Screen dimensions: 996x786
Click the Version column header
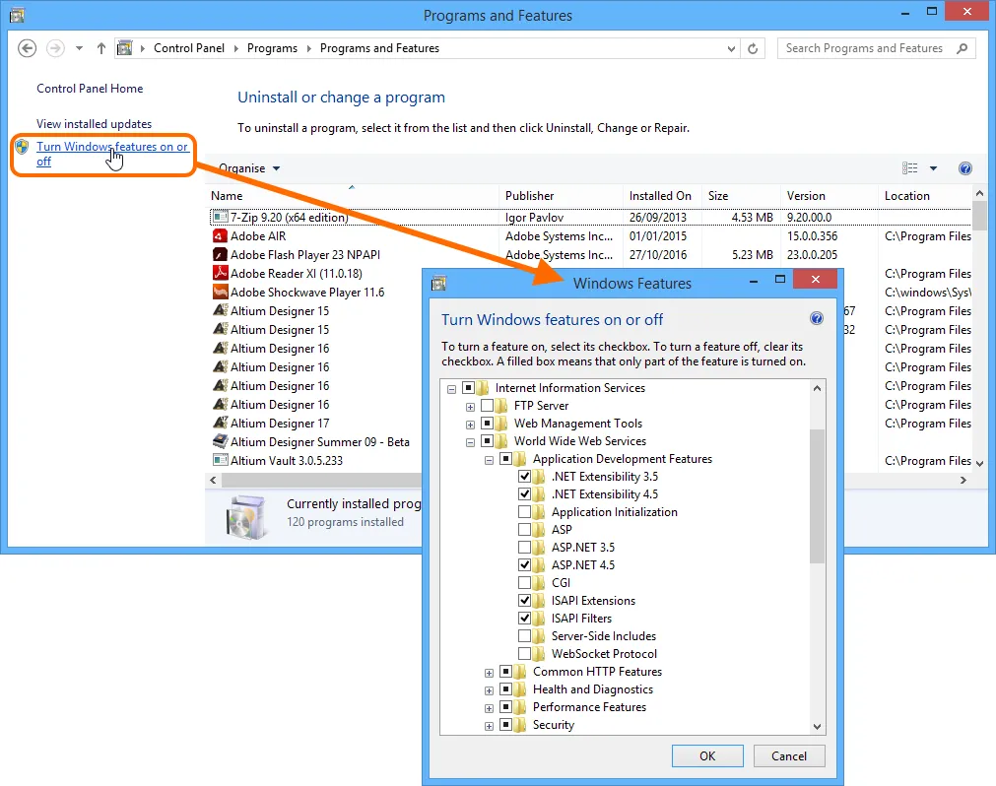pyautogui.click(x=829, y=196)
